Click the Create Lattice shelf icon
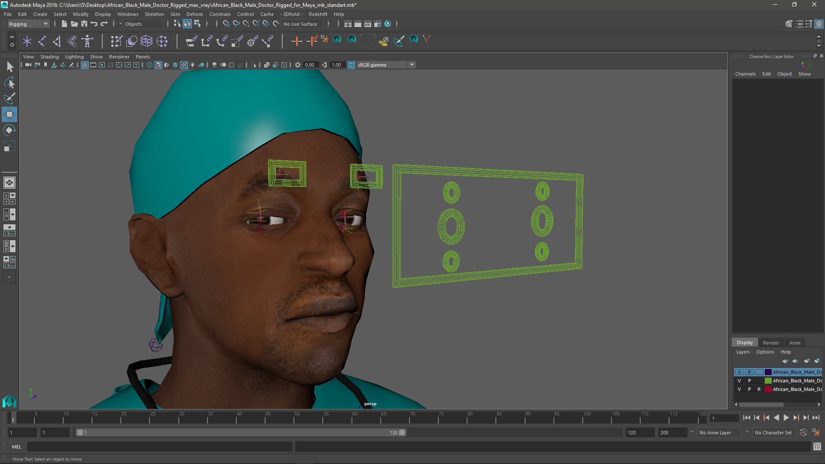Viewport: 825px width, 464px height. point(147,41)
